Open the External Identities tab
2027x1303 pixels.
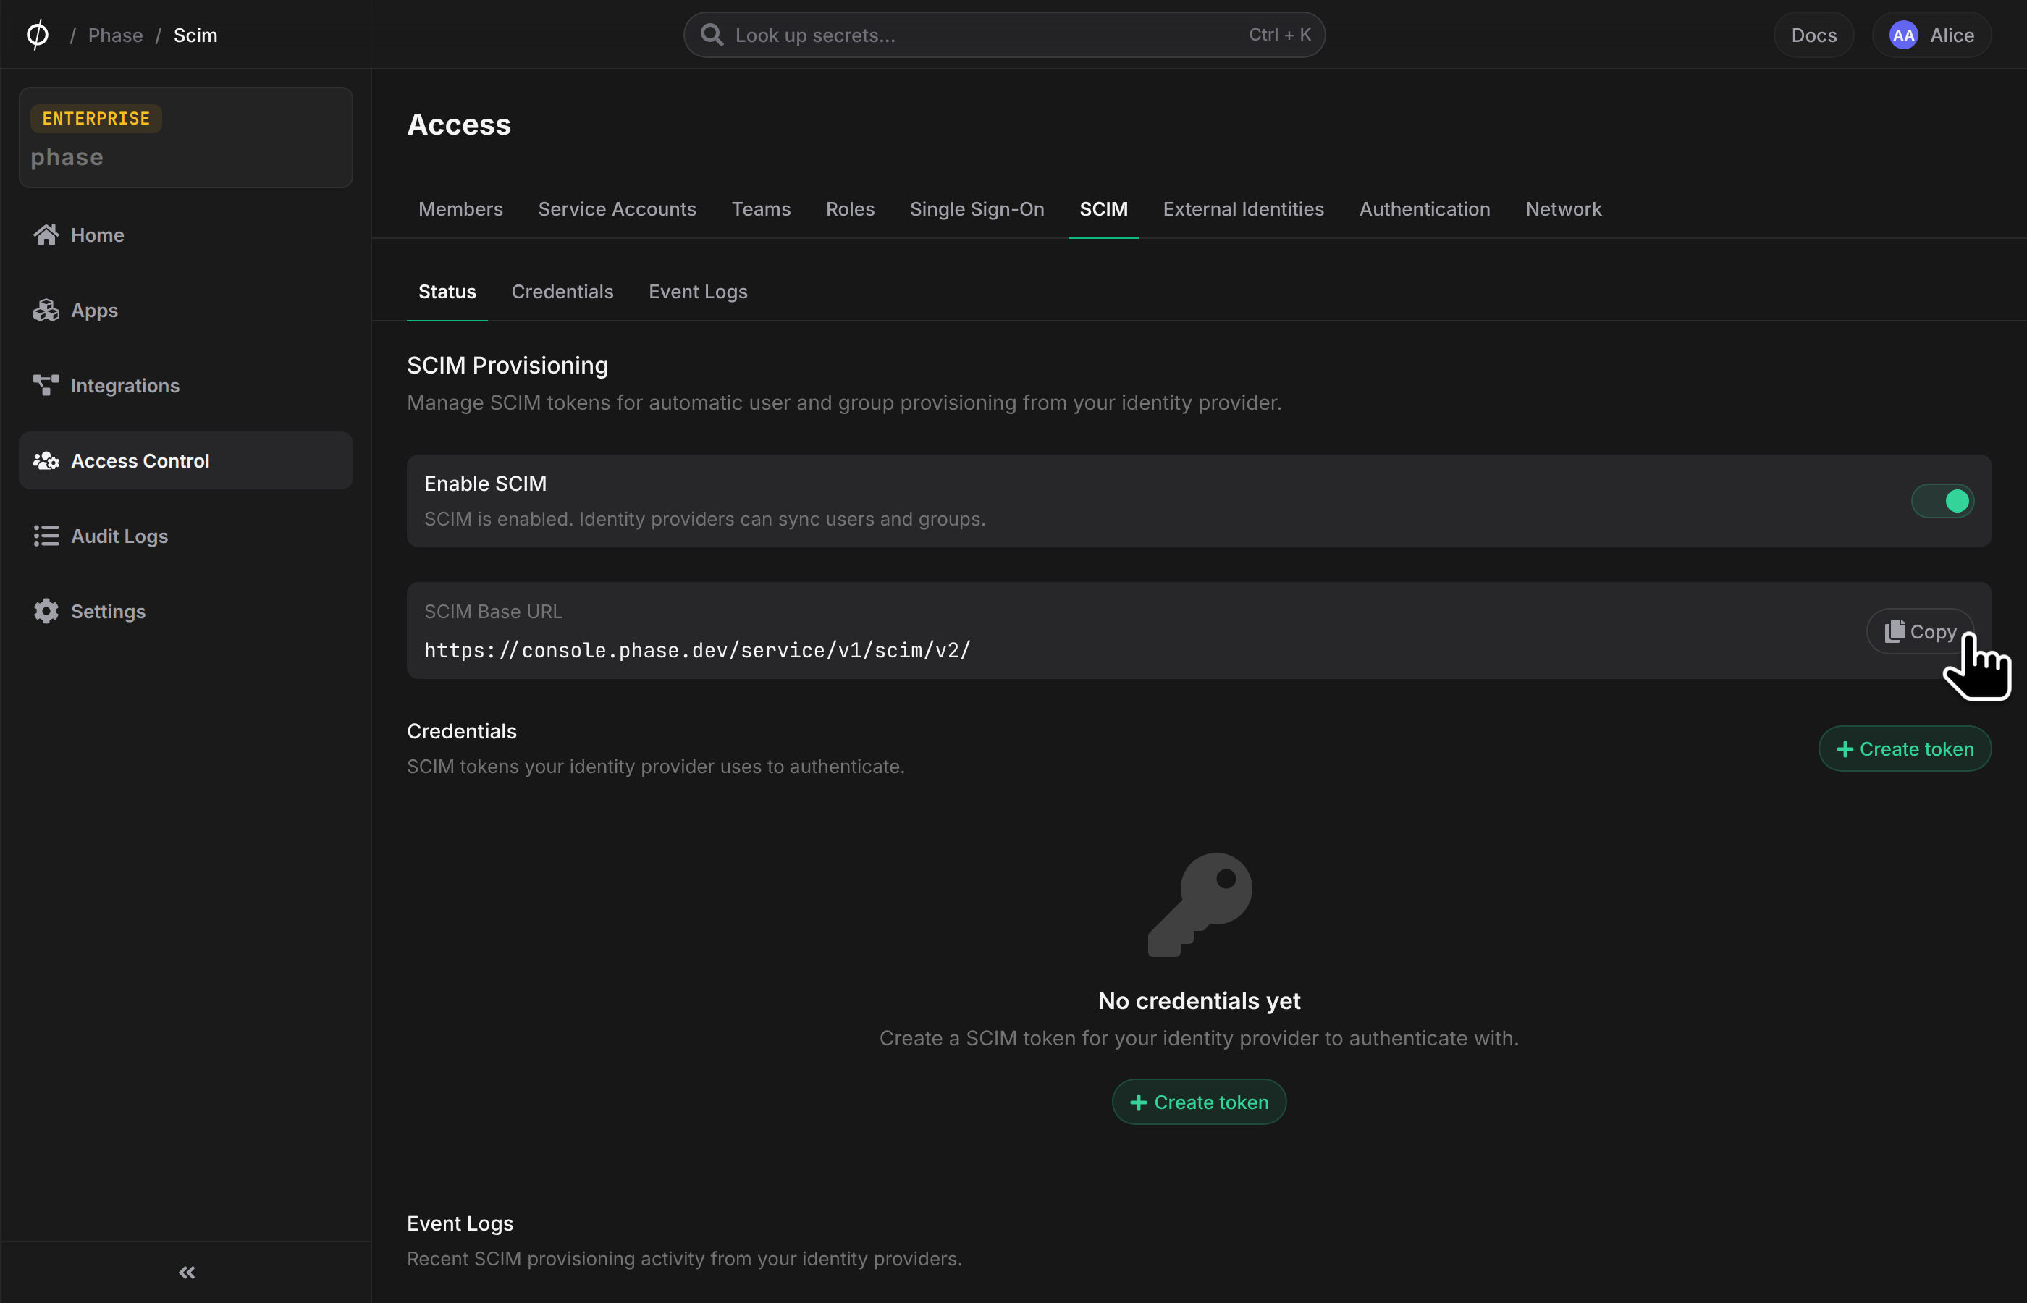[x=1243, y=209]
